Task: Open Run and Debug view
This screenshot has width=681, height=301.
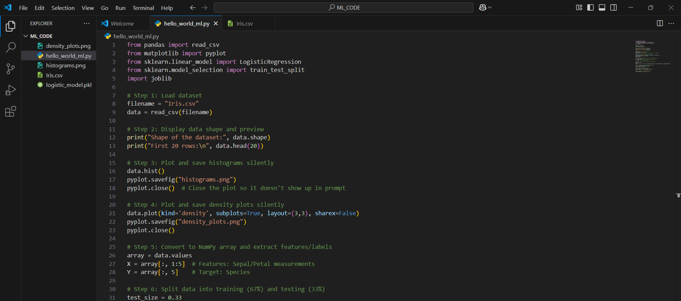Action: (11, 90)
